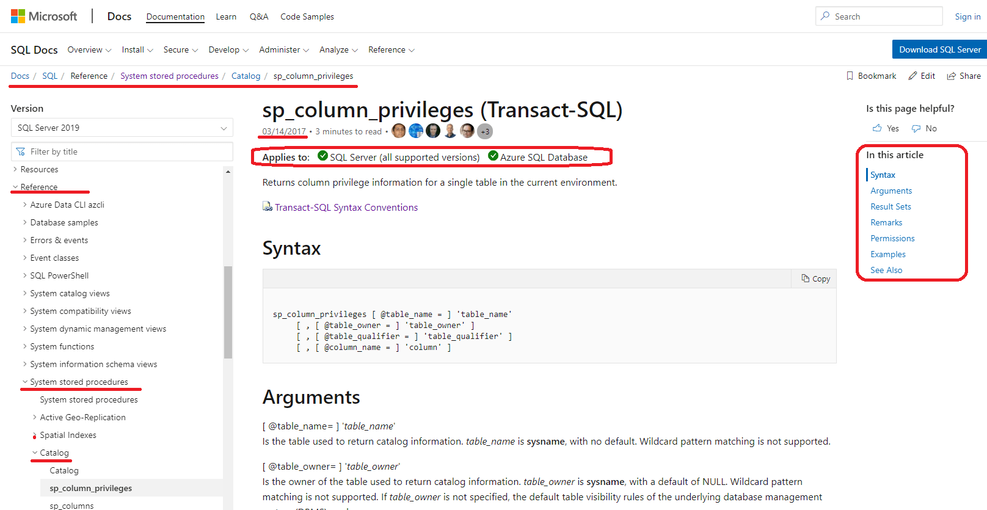
Task: Click the +3 contributors badge
Action: point(485,131)
